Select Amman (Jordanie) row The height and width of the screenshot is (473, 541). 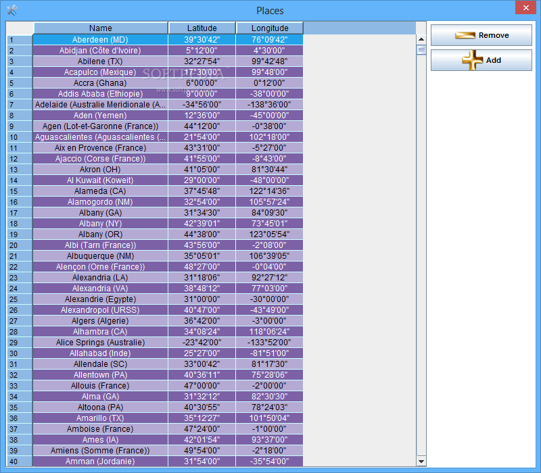[x=100, y=462]
